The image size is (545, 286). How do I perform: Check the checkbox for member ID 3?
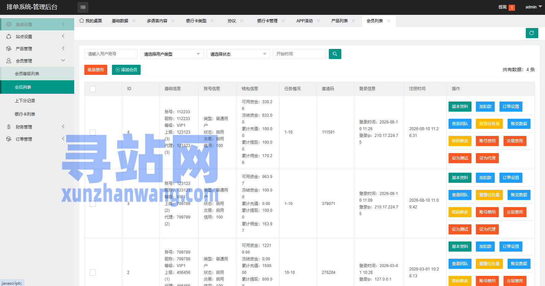93,204
